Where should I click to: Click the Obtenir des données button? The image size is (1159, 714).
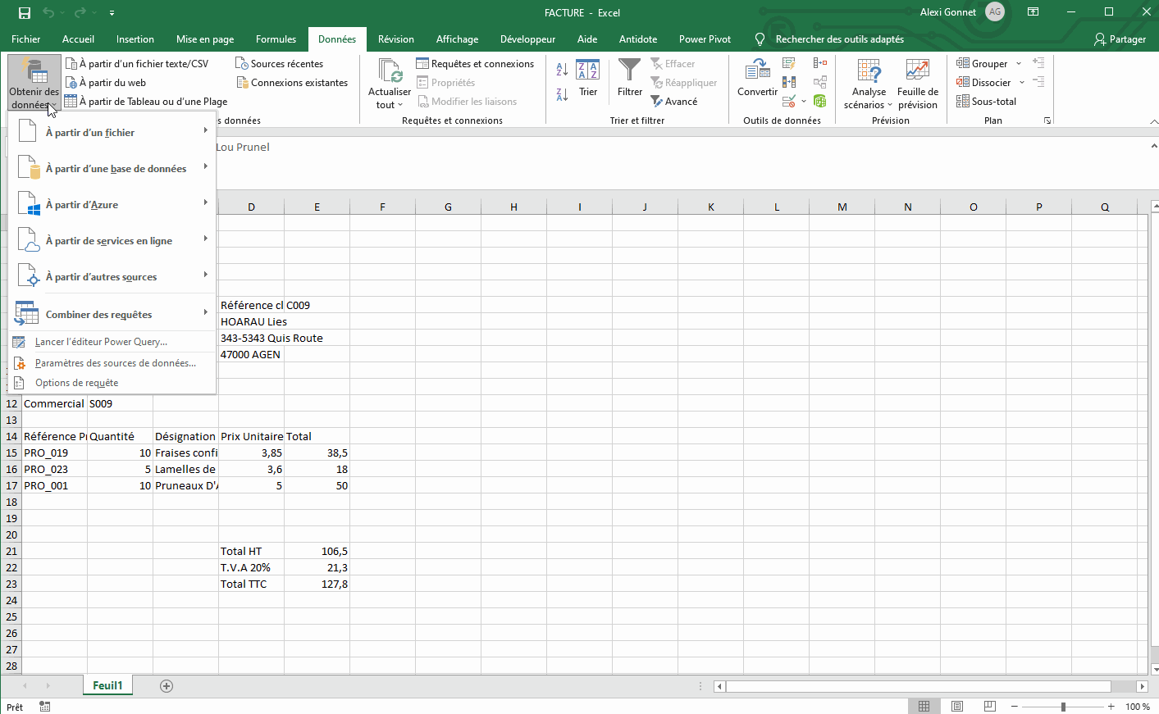[x=34, y=84]
